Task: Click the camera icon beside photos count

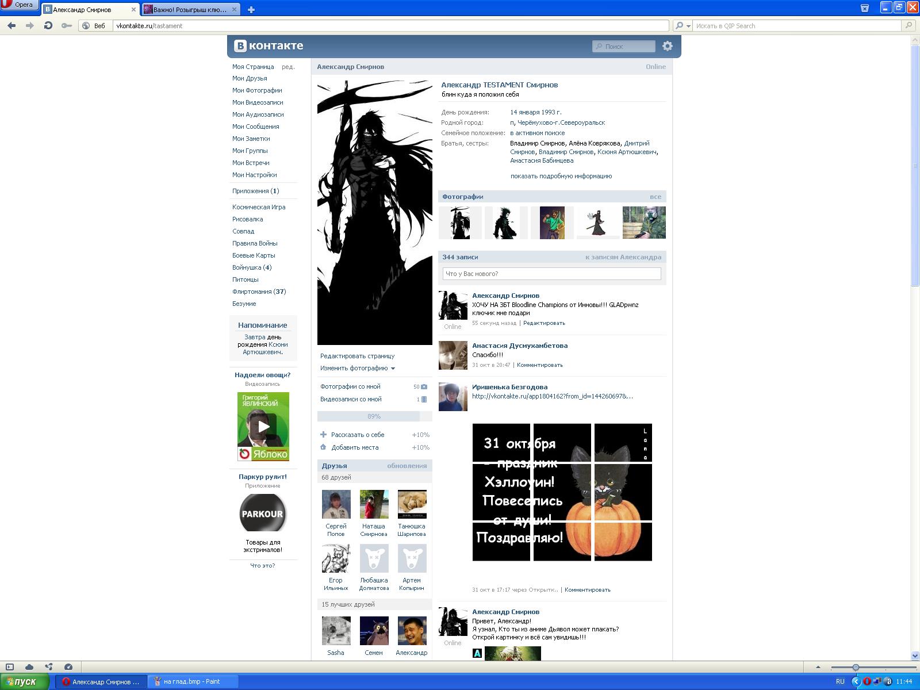Action: pos(424,387)
